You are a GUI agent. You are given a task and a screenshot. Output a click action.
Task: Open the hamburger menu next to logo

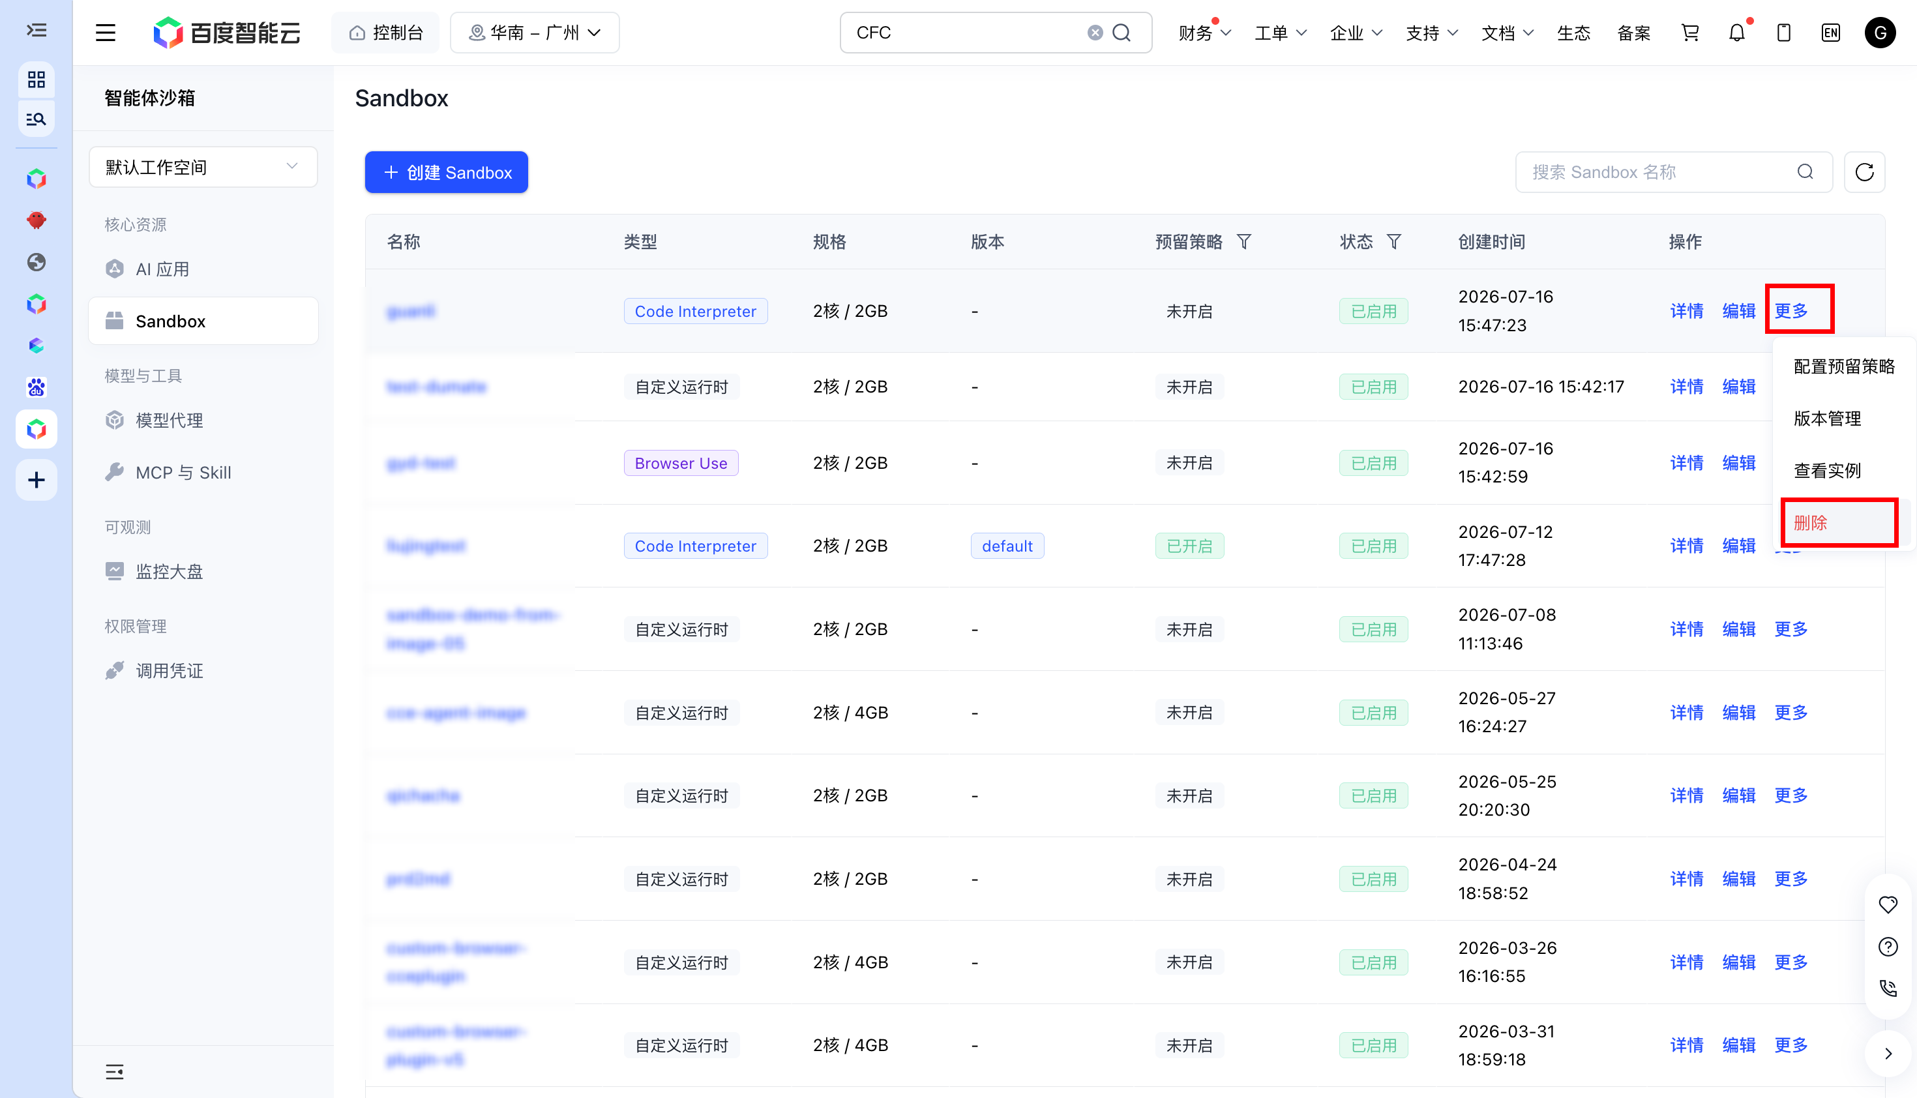tap(106, 33)
